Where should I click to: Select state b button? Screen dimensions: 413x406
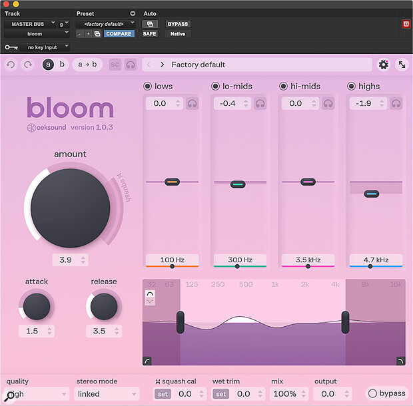62,65
